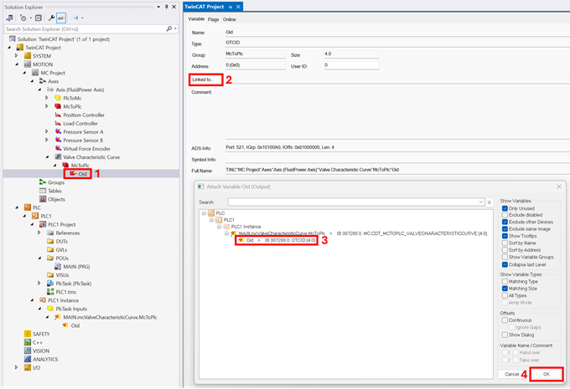
Task: Switch to the Flags tab
Action: 214,19
